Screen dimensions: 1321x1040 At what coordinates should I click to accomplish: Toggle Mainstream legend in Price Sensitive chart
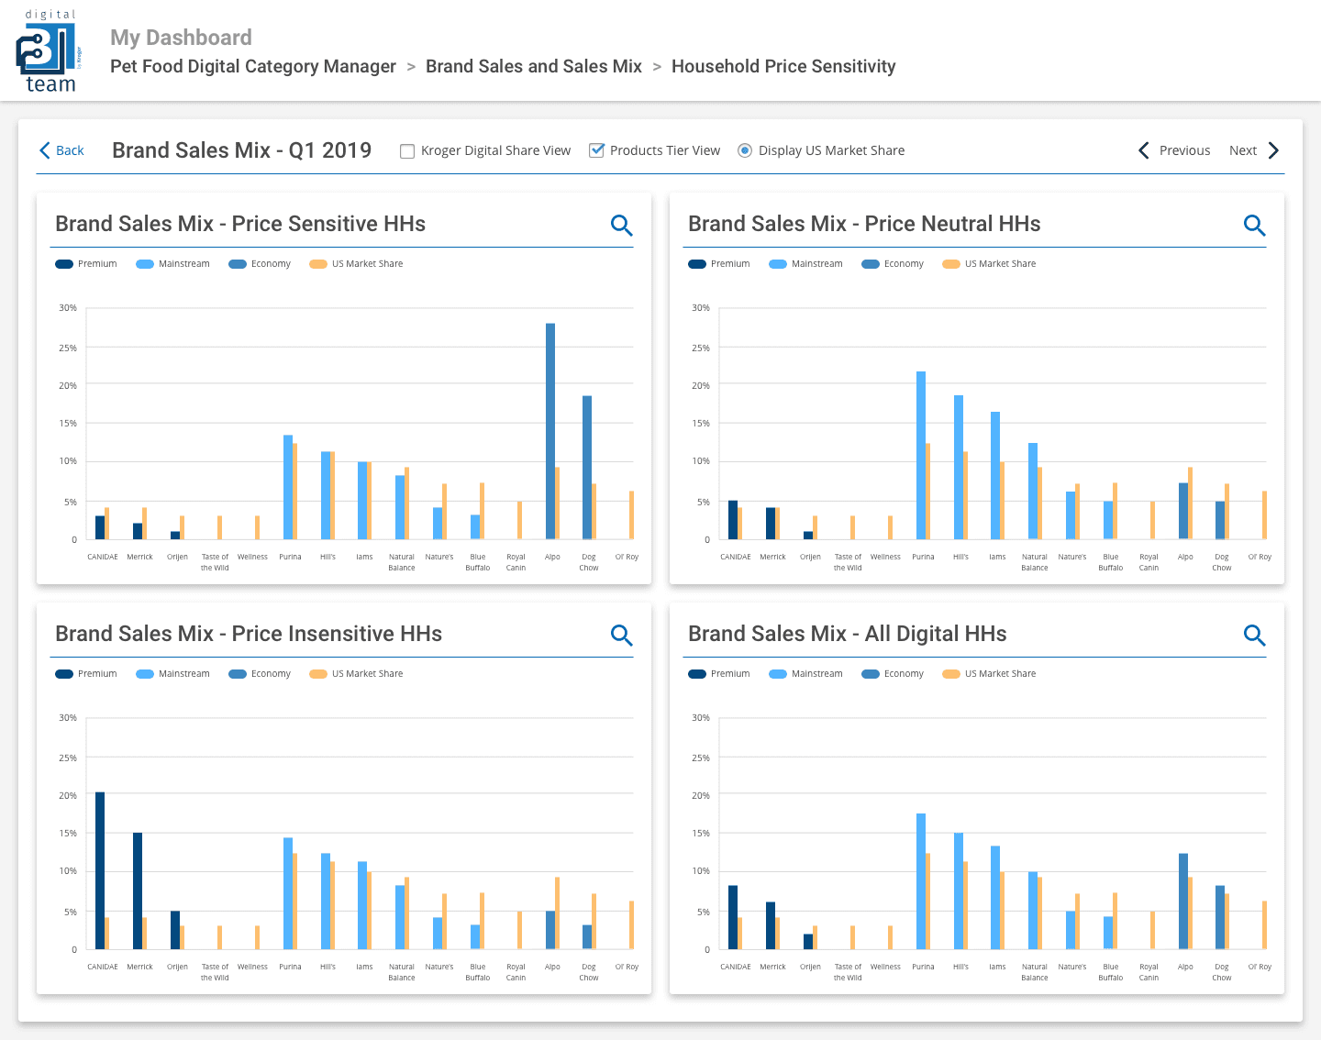(x=172, y=264)
